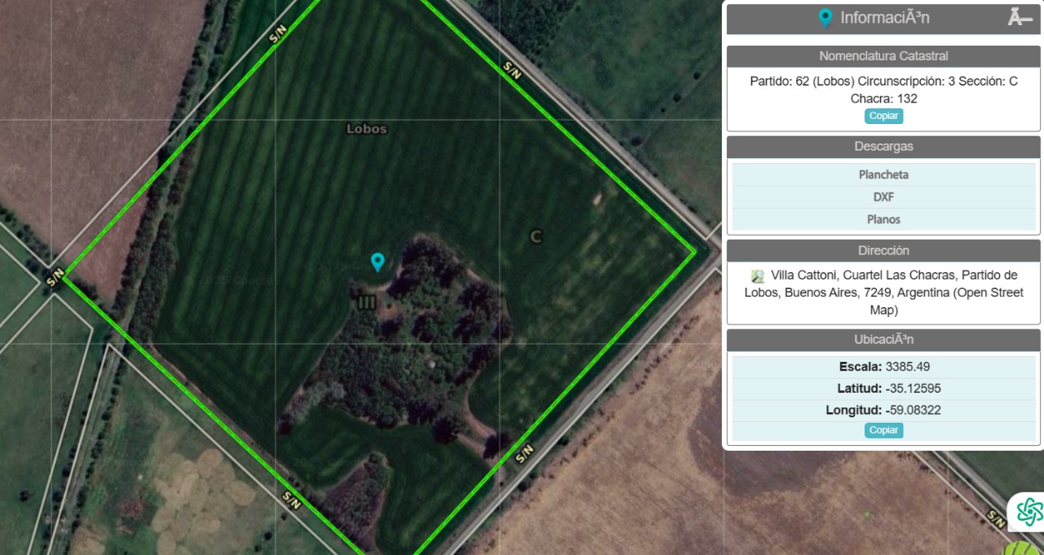
Task: Click the Latitud value -35.12595
Action: 913,389
